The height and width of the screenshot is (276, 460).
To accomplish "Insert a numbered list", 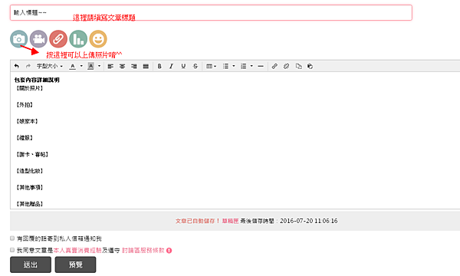I will tap(243, 66).
